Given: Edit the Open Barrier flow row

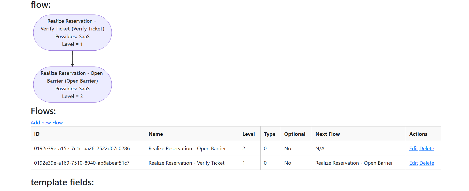Looking at the screenshot, I should click(413, 148).
